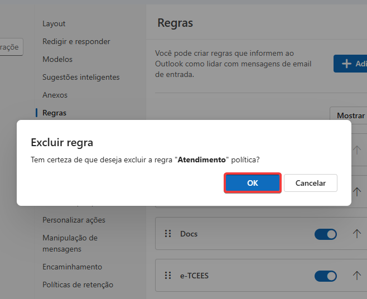367x299 pixels.
Task: Confirm rule deletion with OK
Action: point(252,183)
